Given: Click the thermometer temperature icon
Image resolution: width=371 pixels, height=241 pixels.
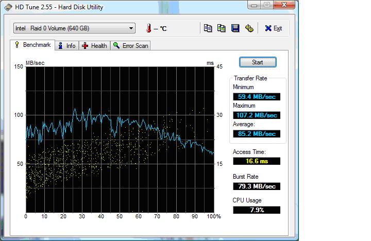Looking at the screenshot, I should (x=148, y=28).
